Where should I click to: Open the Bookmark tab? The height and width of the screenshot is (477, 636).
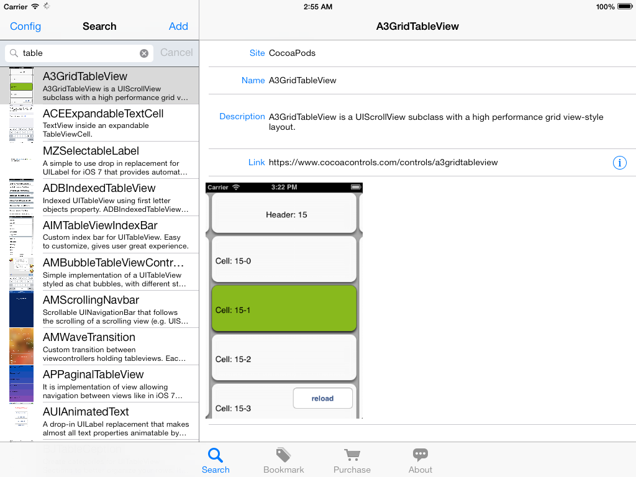(283, 460)
